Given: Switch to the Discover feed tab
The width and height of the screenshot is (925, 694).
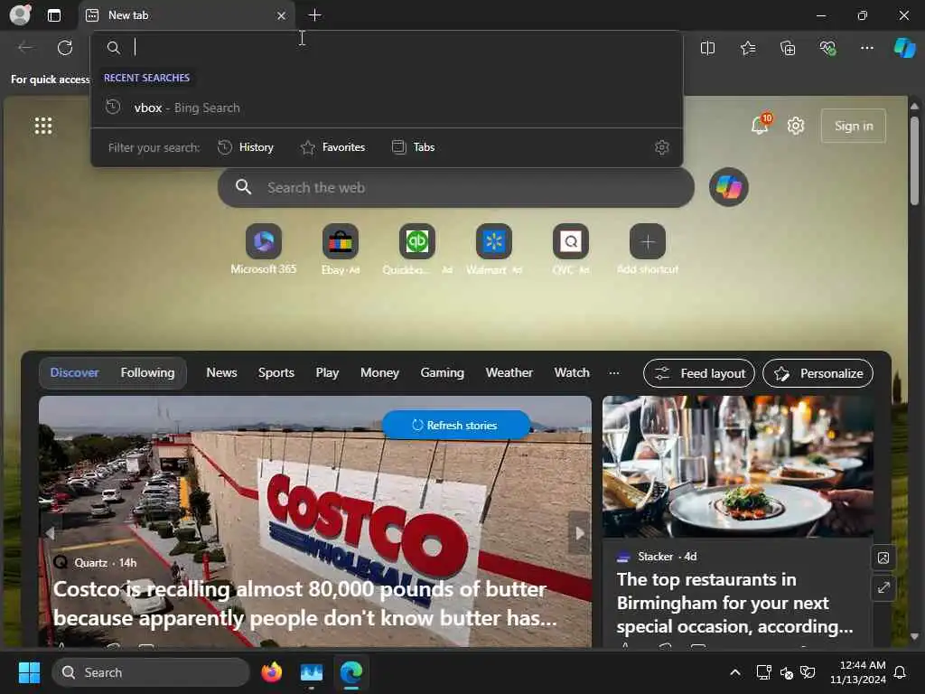Looking at the screenshot, I should pos(74,372).
